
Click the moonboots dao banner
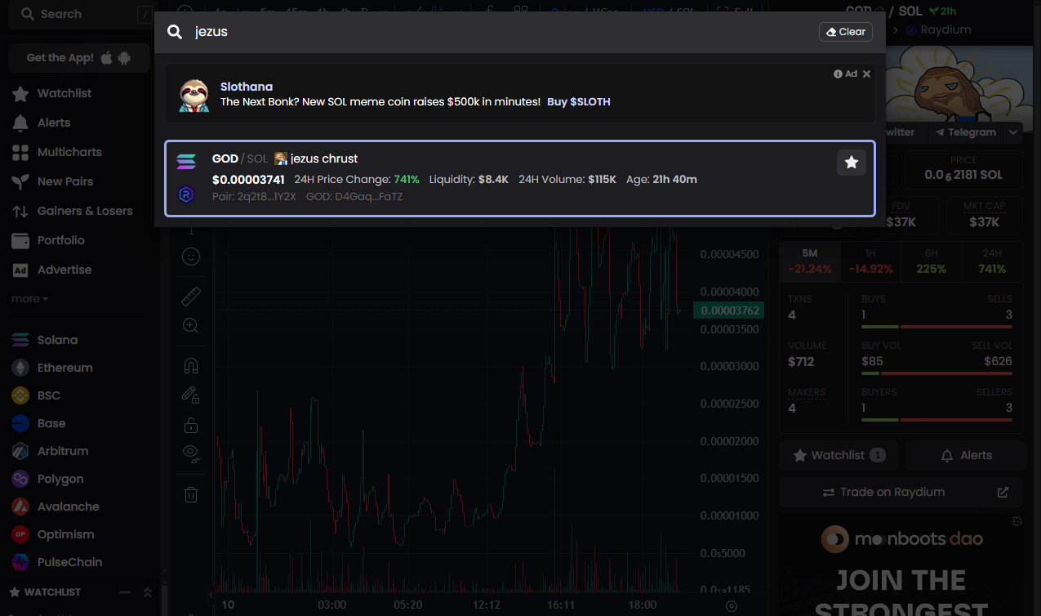901,564
